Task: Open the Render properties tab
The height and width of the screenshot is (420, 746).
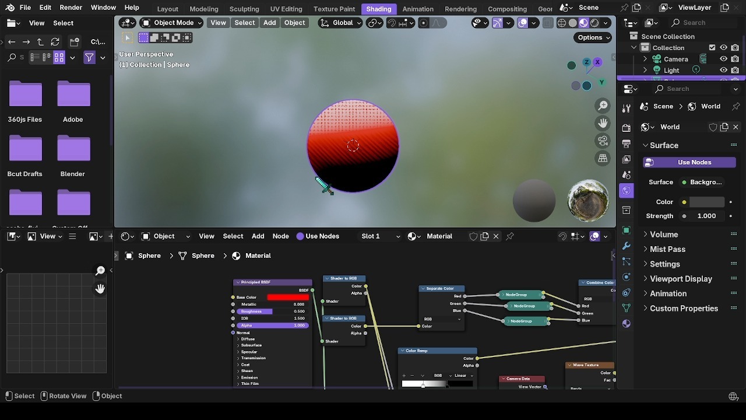Action: click(626, 128)
